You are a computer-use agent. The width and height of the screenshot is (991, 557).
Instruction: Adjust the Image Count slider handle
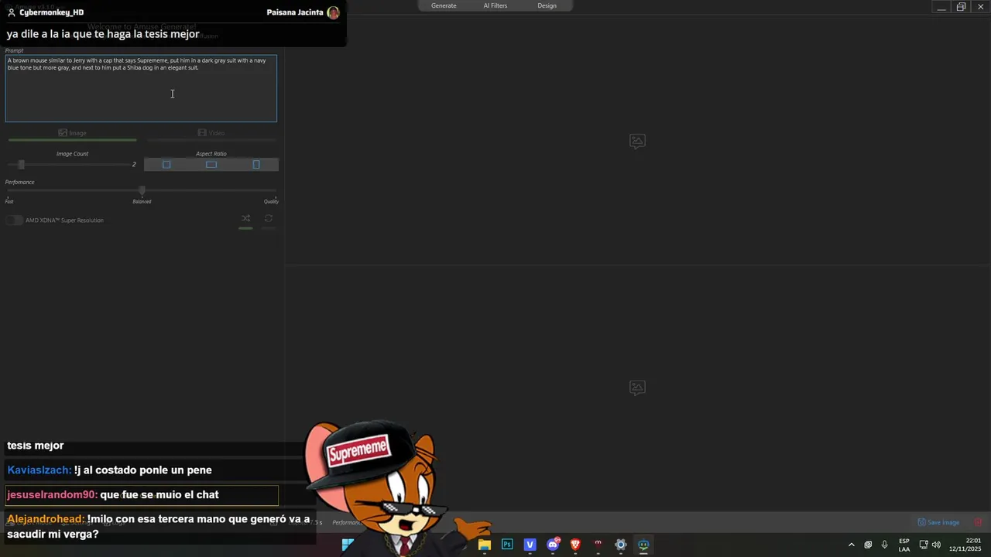pos(21,164)
